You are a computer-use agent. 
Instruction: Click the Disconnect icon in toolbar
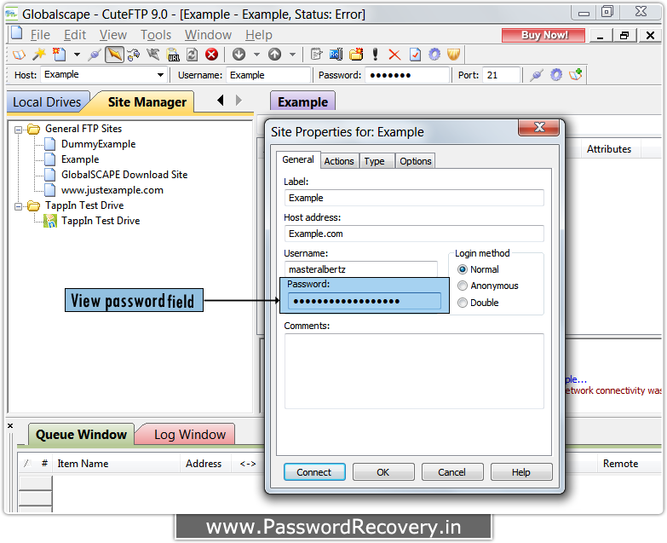[153, 54]
